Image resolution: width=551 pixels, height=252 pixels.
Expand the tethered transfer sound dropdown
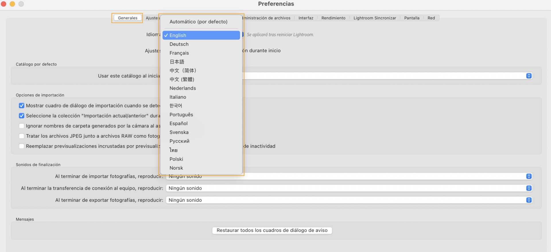tap(349, 188)
